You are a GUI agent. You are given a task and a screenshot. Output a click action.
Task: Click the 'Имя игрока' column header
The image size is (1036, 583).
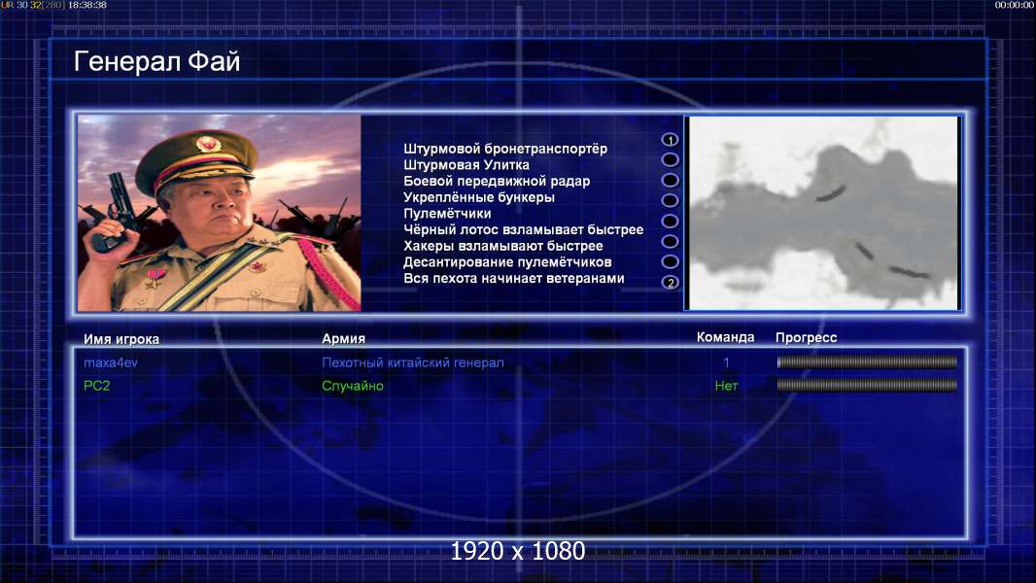click(x=121, y=339)
